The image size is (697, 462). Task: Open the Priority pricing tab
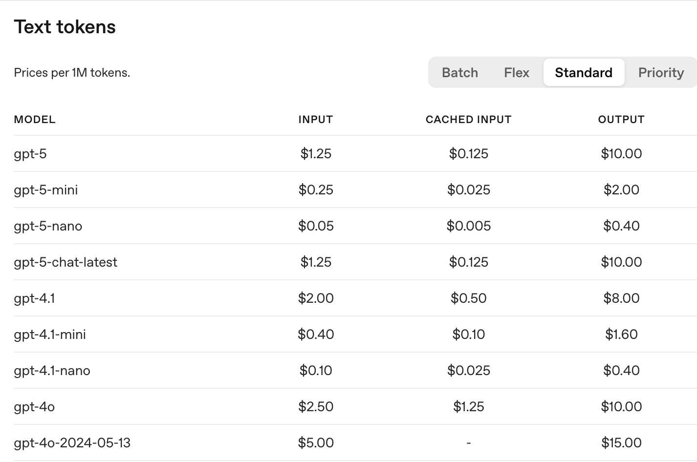click(661, 72)
